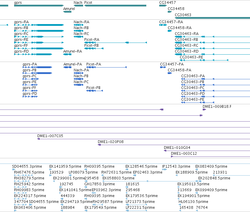Select EST EK058803.5prime label
Screen dimensions: 250x212
coord(118,178)
